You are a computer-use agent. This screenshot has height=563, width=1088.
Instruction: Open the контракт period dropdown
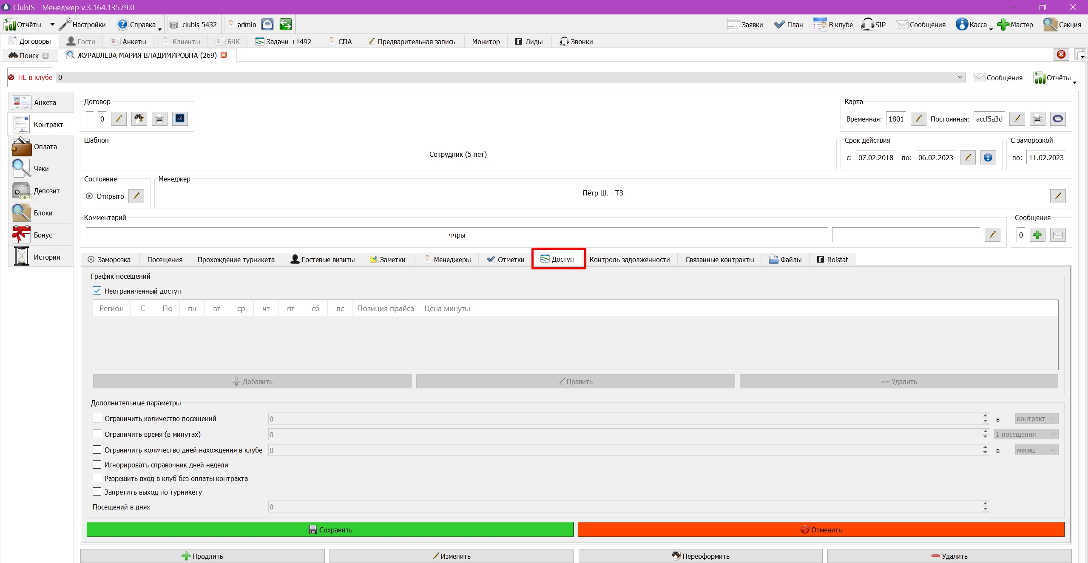[x=1037, y=419]
